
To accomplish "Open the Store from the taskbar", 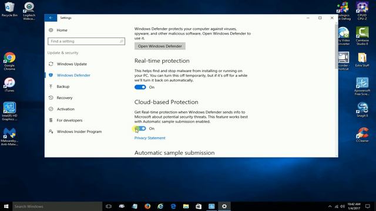I will point(199,206).
